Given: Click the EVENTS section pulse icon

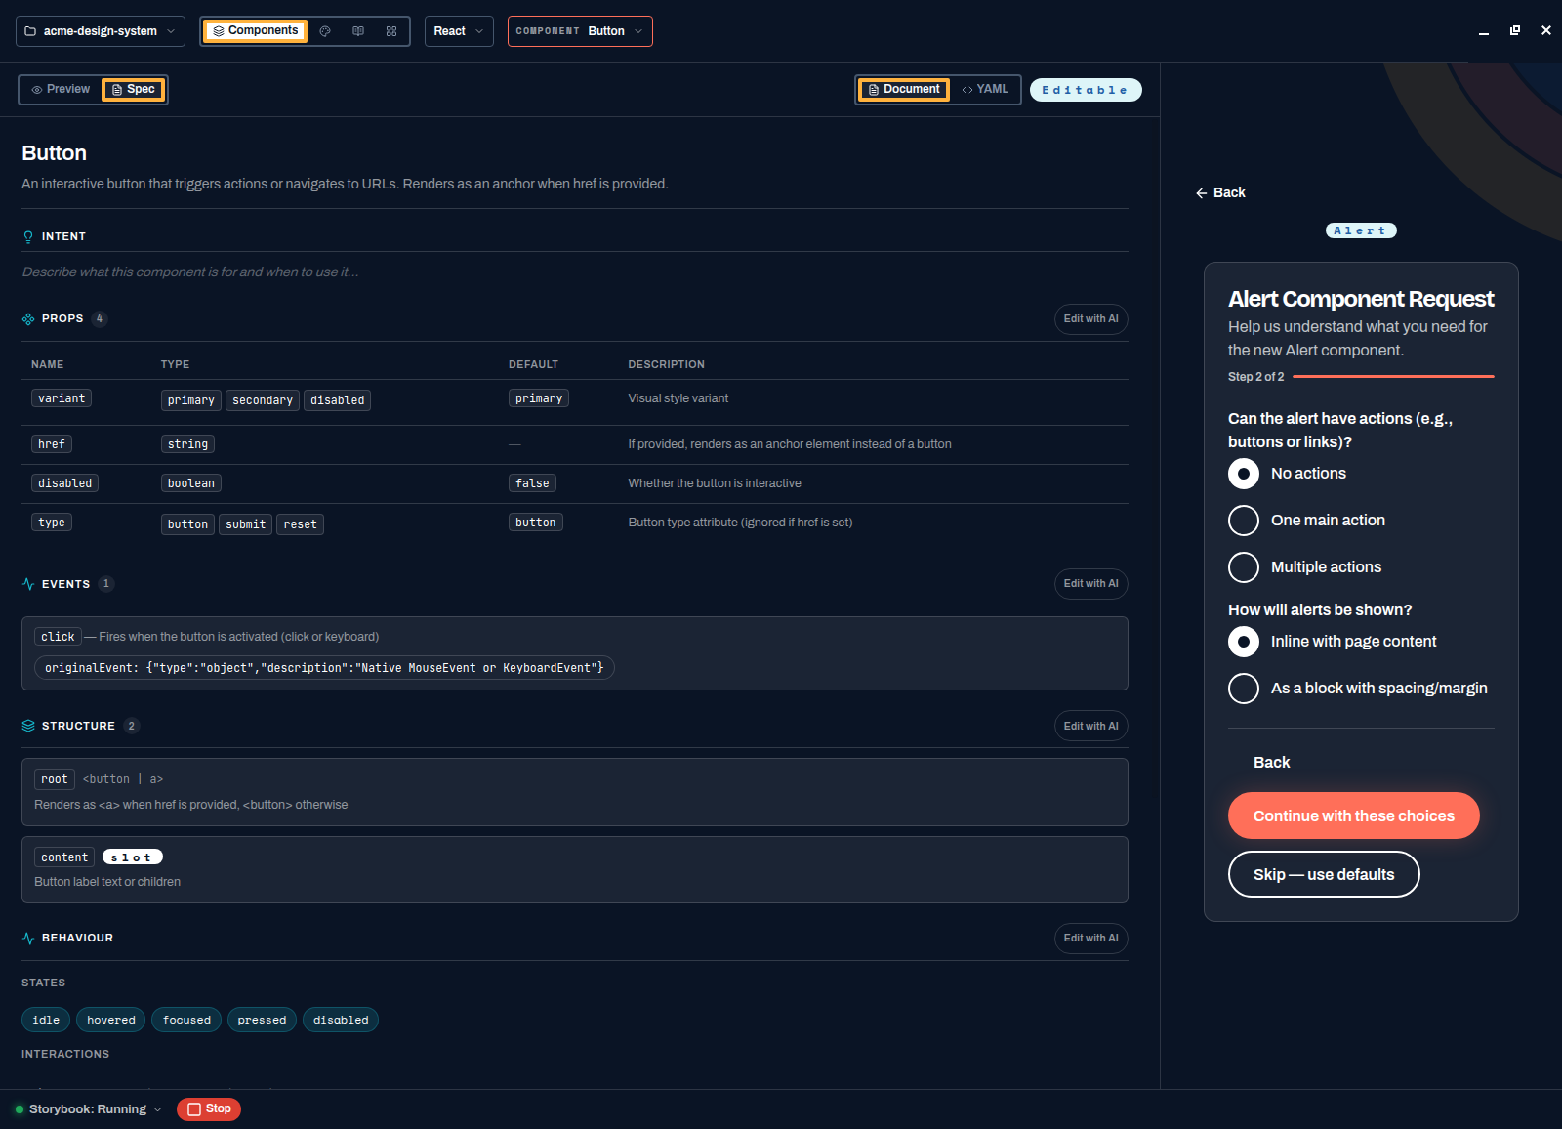Looking at the screenshot, I should pyautogui.click(x=28, y=584).
